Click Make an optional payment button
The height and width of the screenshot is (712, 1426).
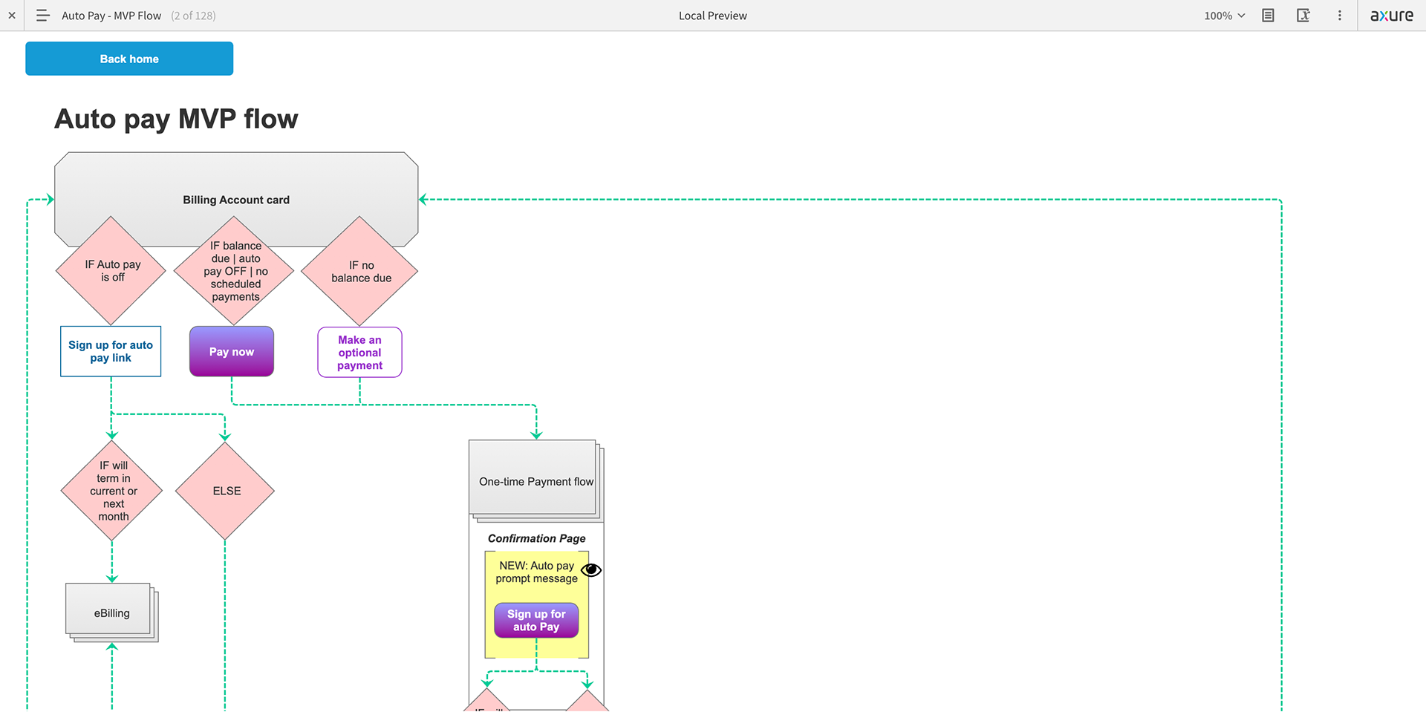[x=360, y=353]
